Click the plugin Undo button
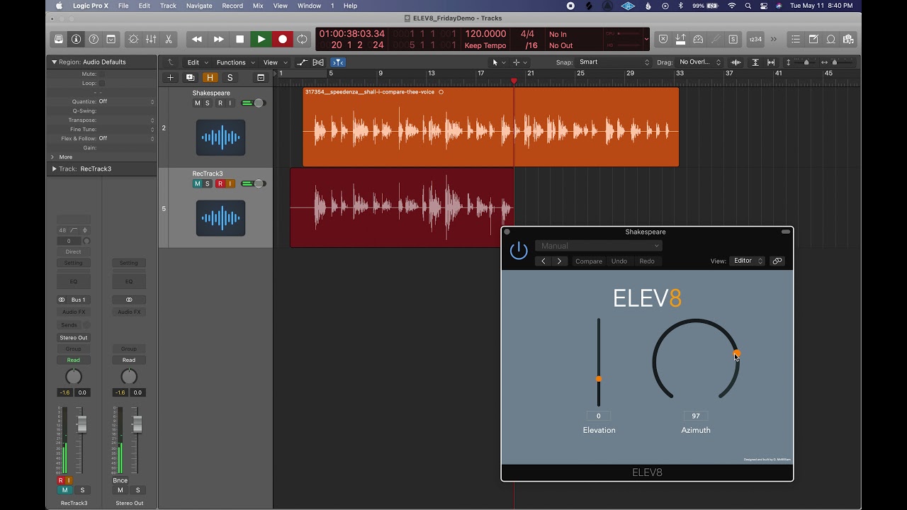The image size is (907, 510). coord(619,261)
